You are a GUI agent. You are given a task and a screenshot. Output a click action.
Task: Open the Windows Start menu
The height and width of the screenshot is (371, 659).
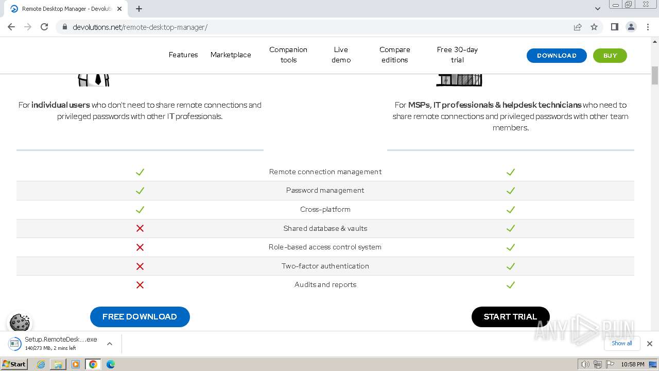coord(14,364)
